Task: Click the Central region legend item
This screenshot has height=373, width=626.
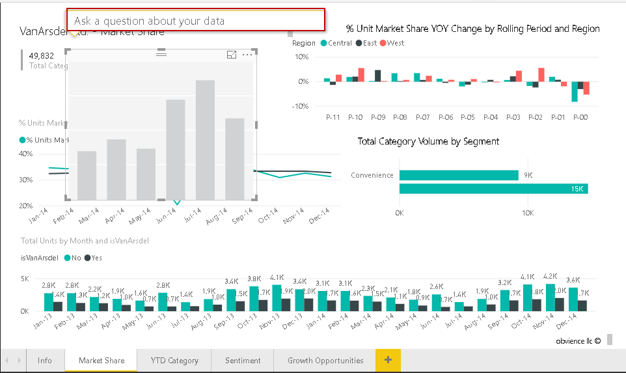Action: point(336,43)
